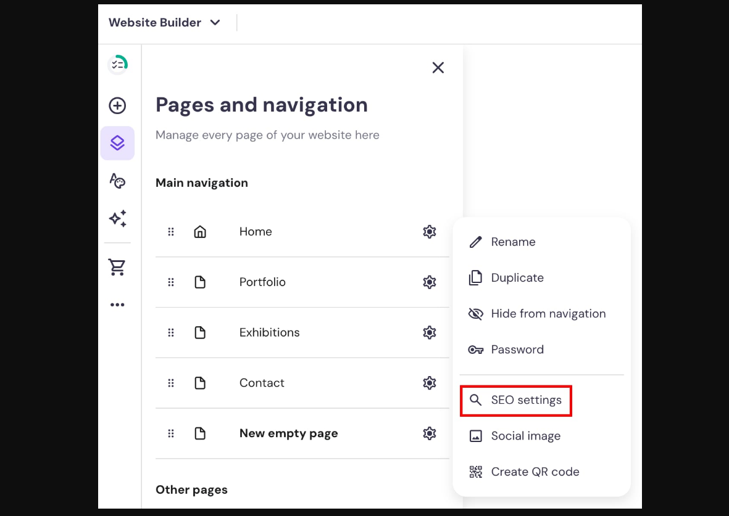Open the Add elements panel
729x516 pixels.
117,105
